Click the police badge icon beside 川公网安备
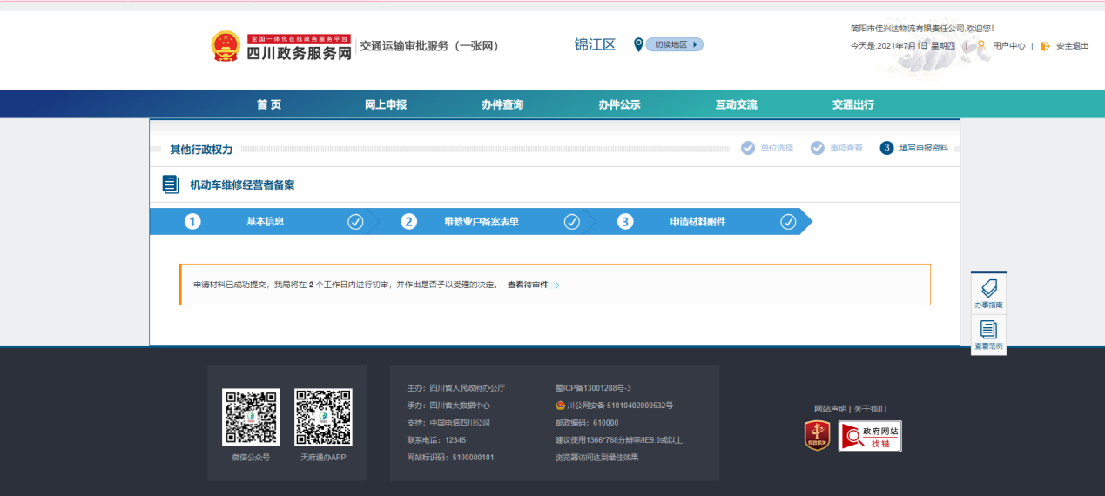Viewport: 1105px width, 496px height. 560,406
